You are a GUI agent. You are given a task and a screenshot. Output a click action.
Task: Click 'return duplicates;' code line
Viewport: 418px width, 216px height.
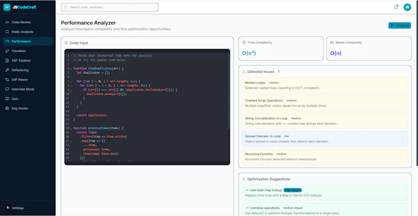(x=91, y=115)
